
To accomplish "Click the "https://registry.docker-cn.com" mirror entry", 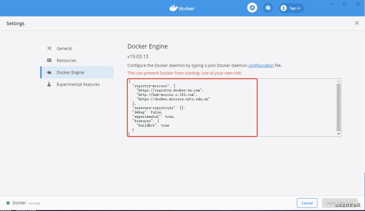I will tap(170, 90).
